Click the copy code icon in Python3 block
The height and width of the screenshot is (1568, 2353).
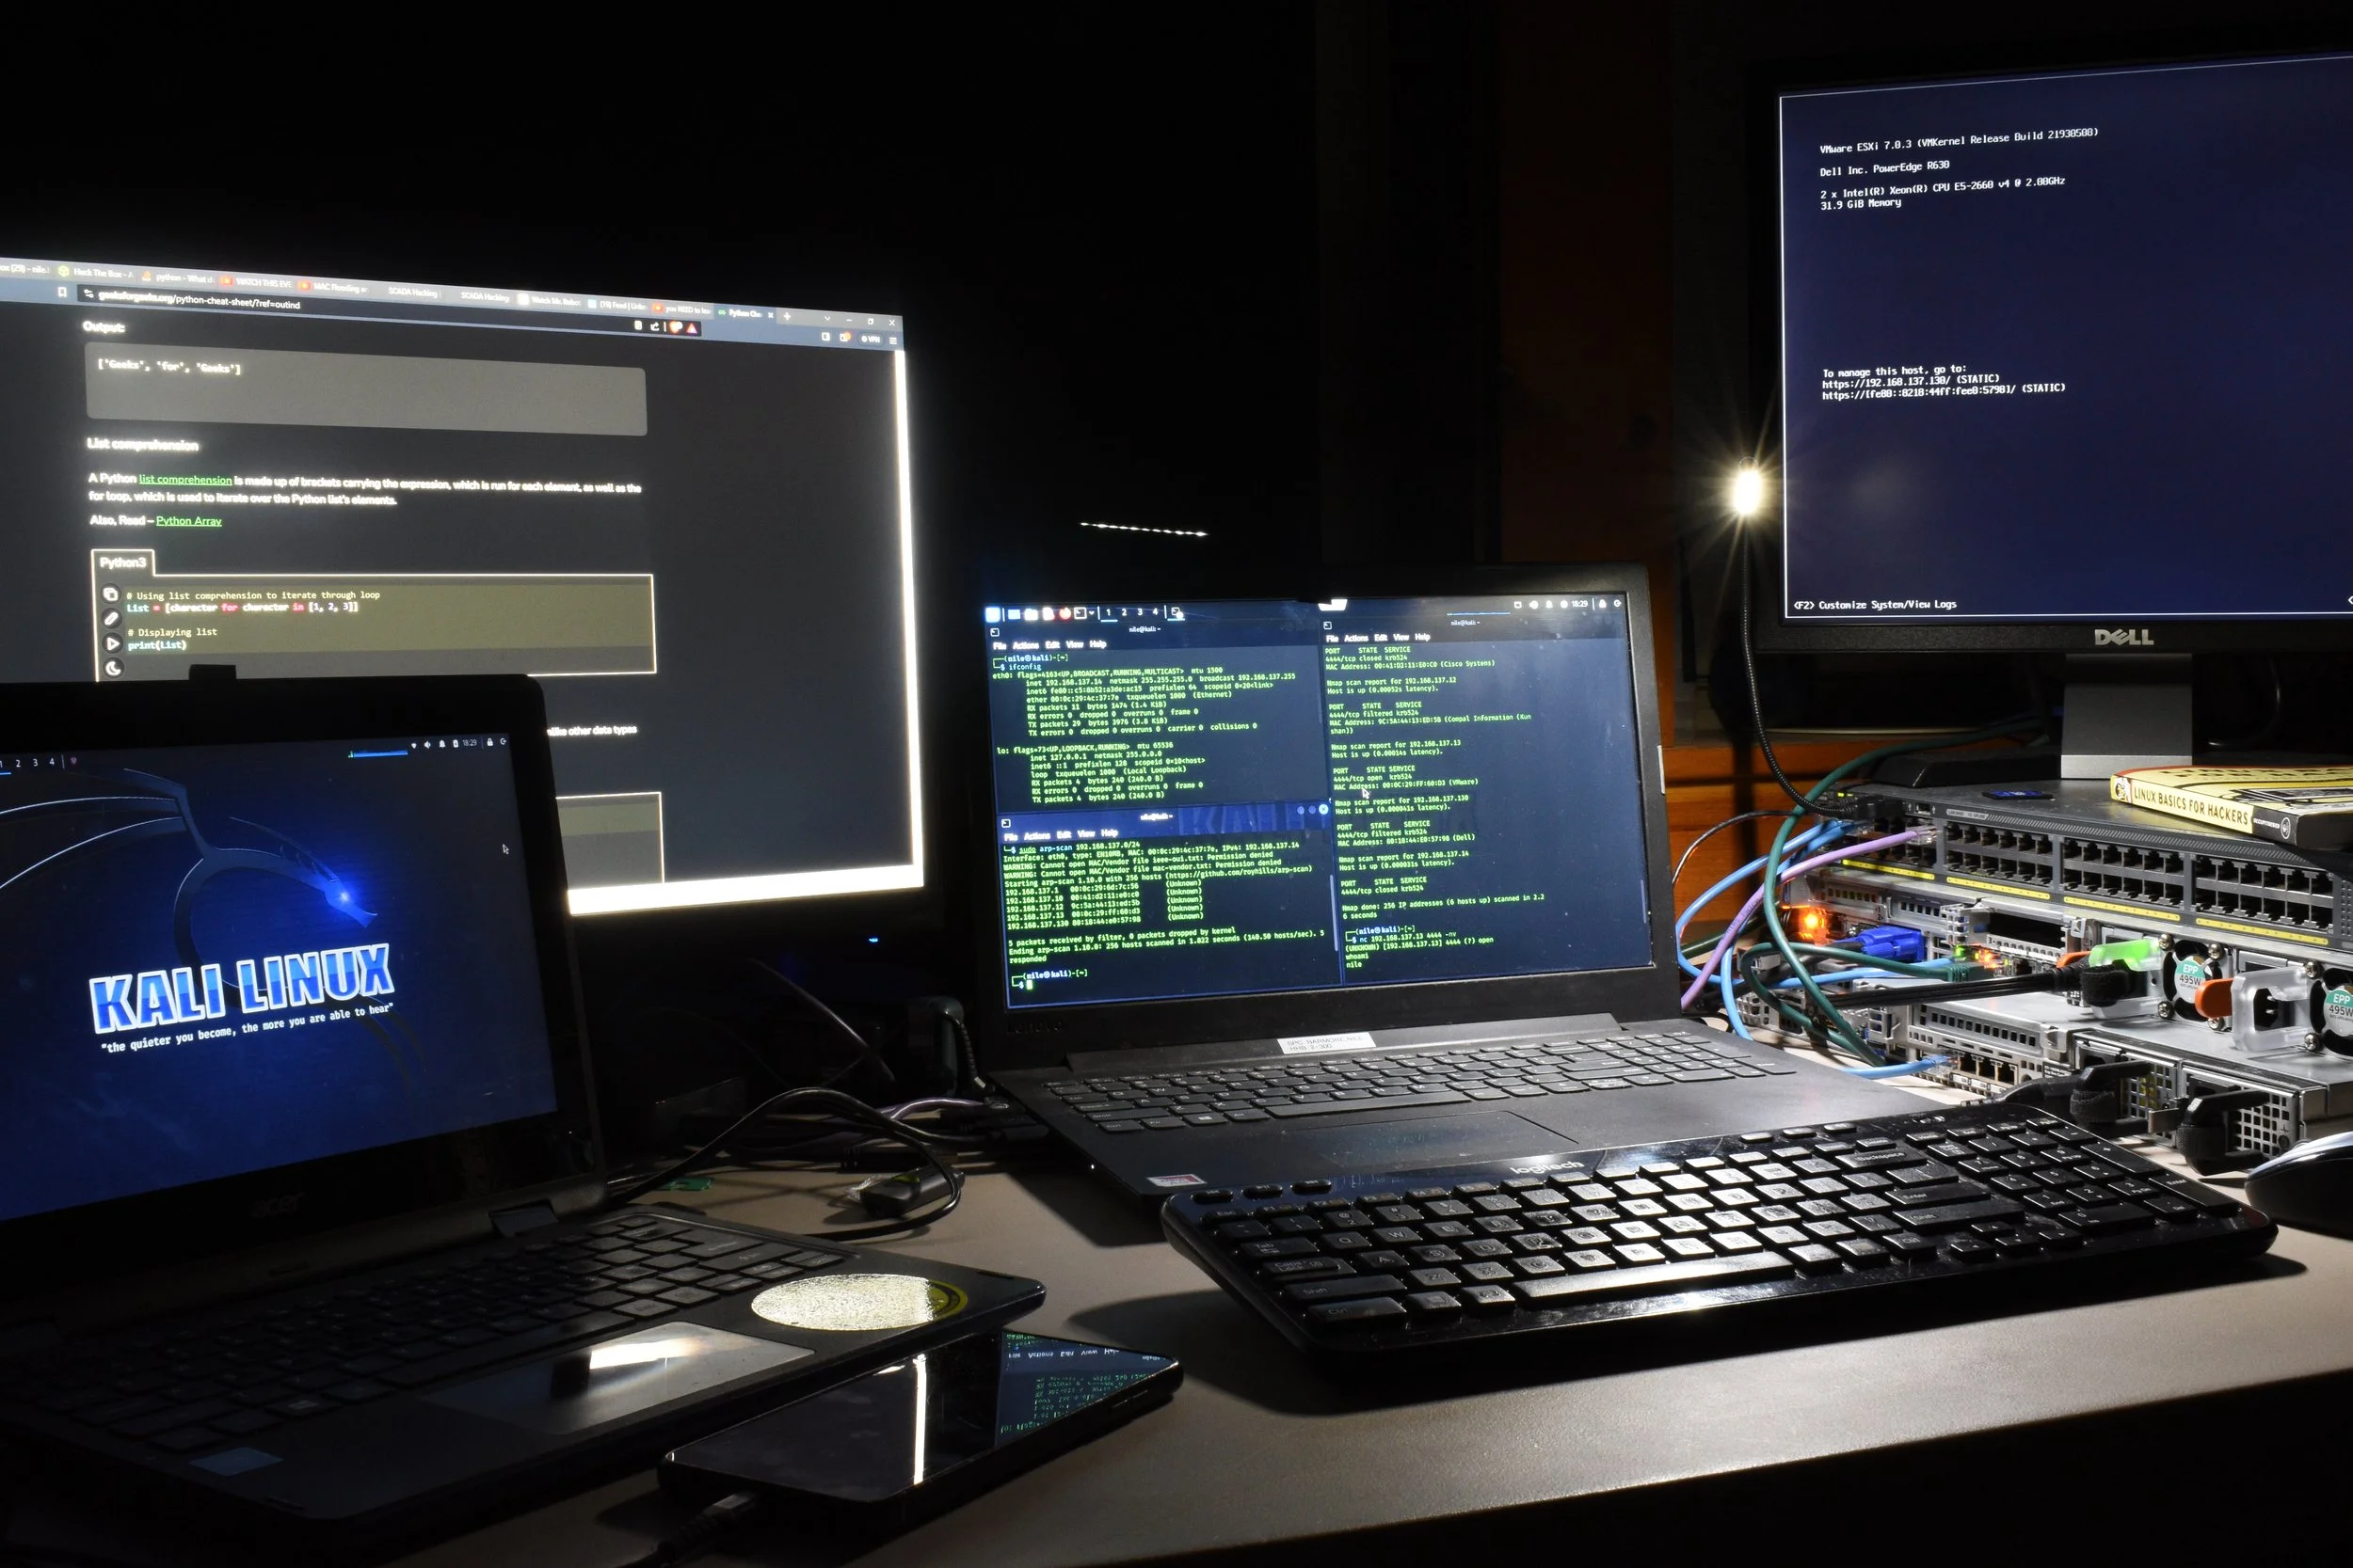tap(111, 594)
